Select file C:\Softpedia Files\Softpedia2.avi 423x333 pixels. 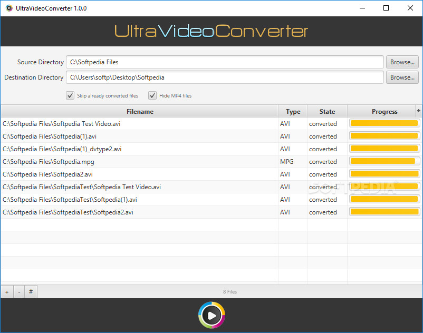(211, 174)
